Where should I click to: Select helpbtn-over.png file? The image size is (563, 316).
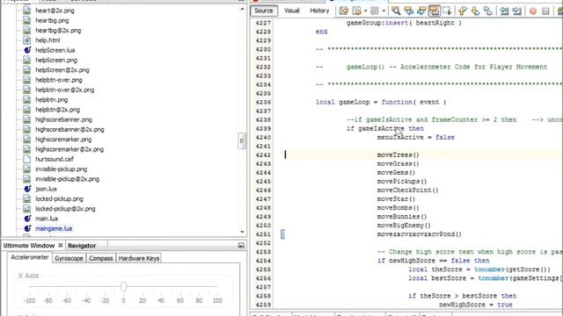click(x=59, y=80)
